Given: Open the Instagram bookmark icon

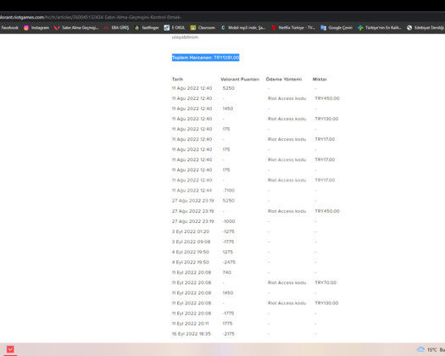Looking at the screenshot, I should click(x=26, y=27).
